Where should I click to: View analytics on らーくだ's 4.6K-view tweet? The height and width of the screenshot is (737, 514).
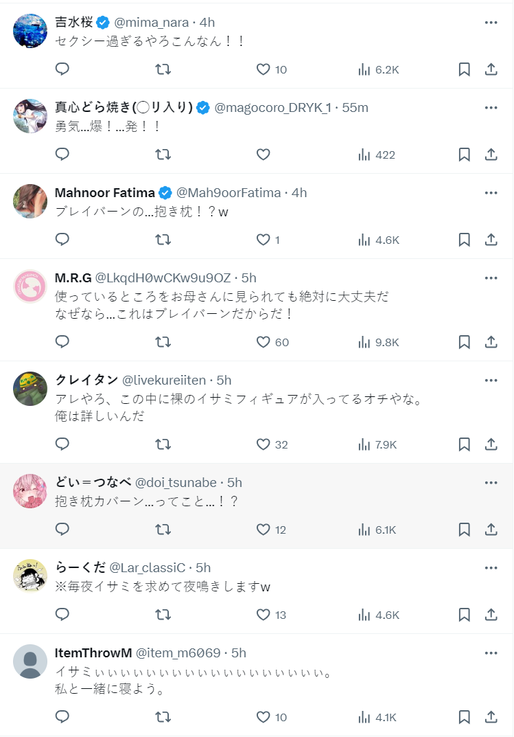coord(377,615)
